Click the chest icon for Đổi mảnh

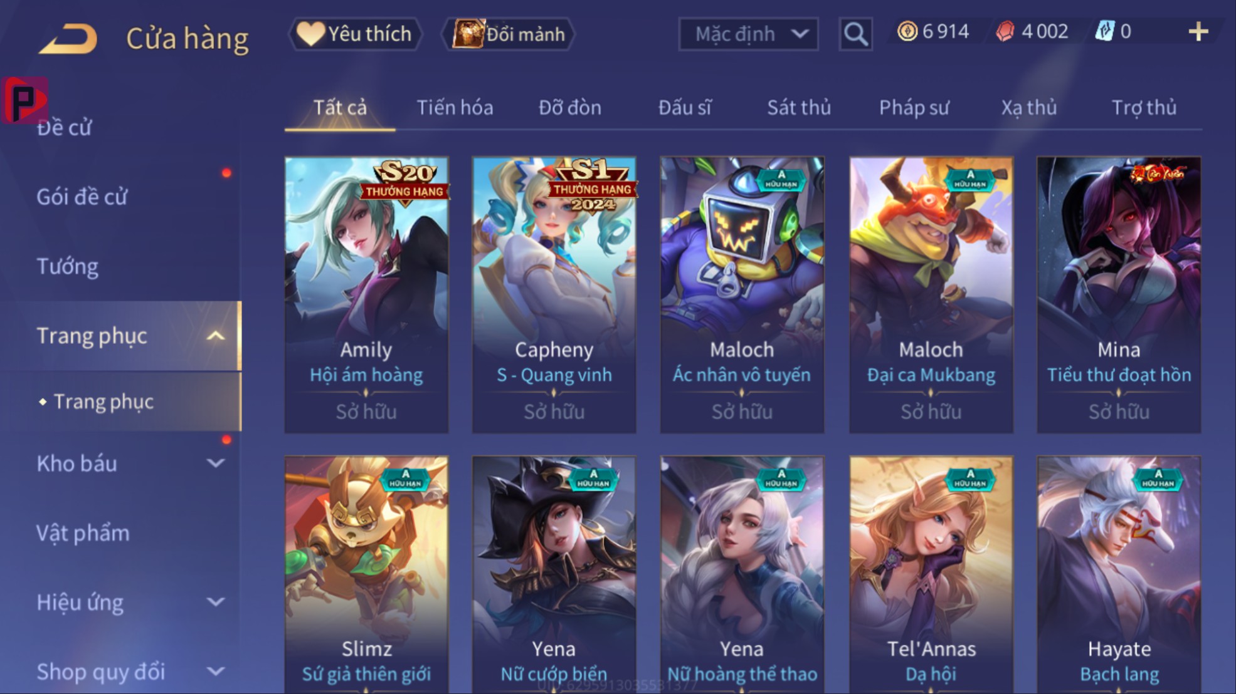[x=468, y=34]
